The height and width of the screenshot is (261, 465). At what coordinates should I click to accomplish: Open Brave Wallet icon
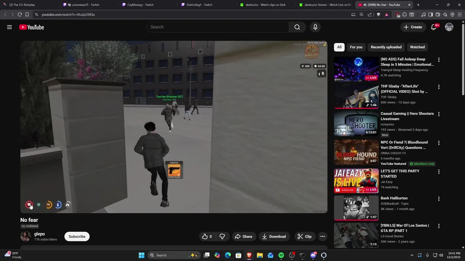pyautogui.click(x=438, y=14)
